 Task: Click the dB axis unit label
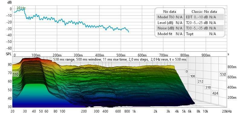pyautogui.click(x=9, y=2)
